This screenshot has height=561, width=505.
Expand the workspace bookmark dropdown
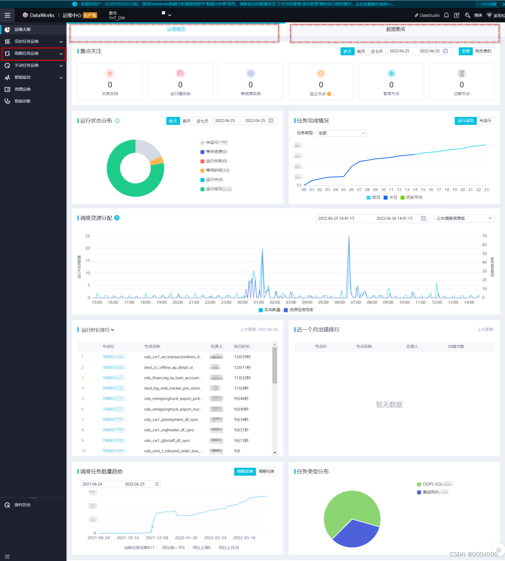pos(166,14)
